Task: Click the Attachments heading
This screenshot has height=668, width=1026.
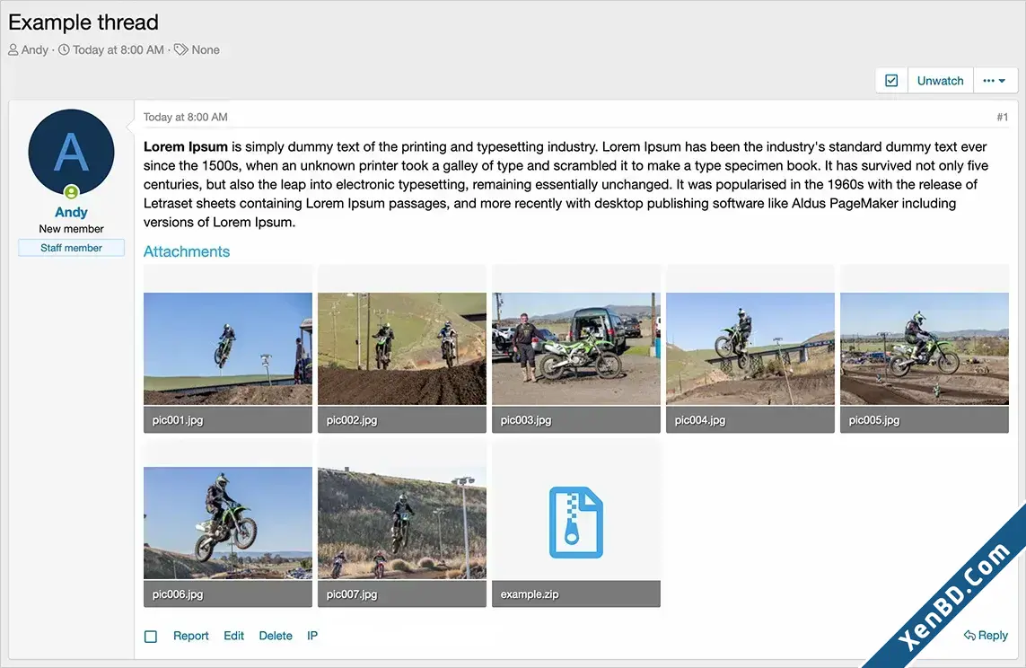Action: pos(187,251)
